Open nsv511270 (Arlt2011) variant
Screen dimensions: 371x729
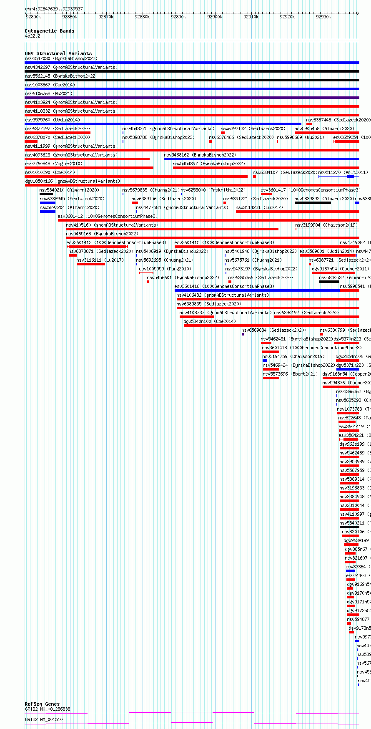point(343,173)
